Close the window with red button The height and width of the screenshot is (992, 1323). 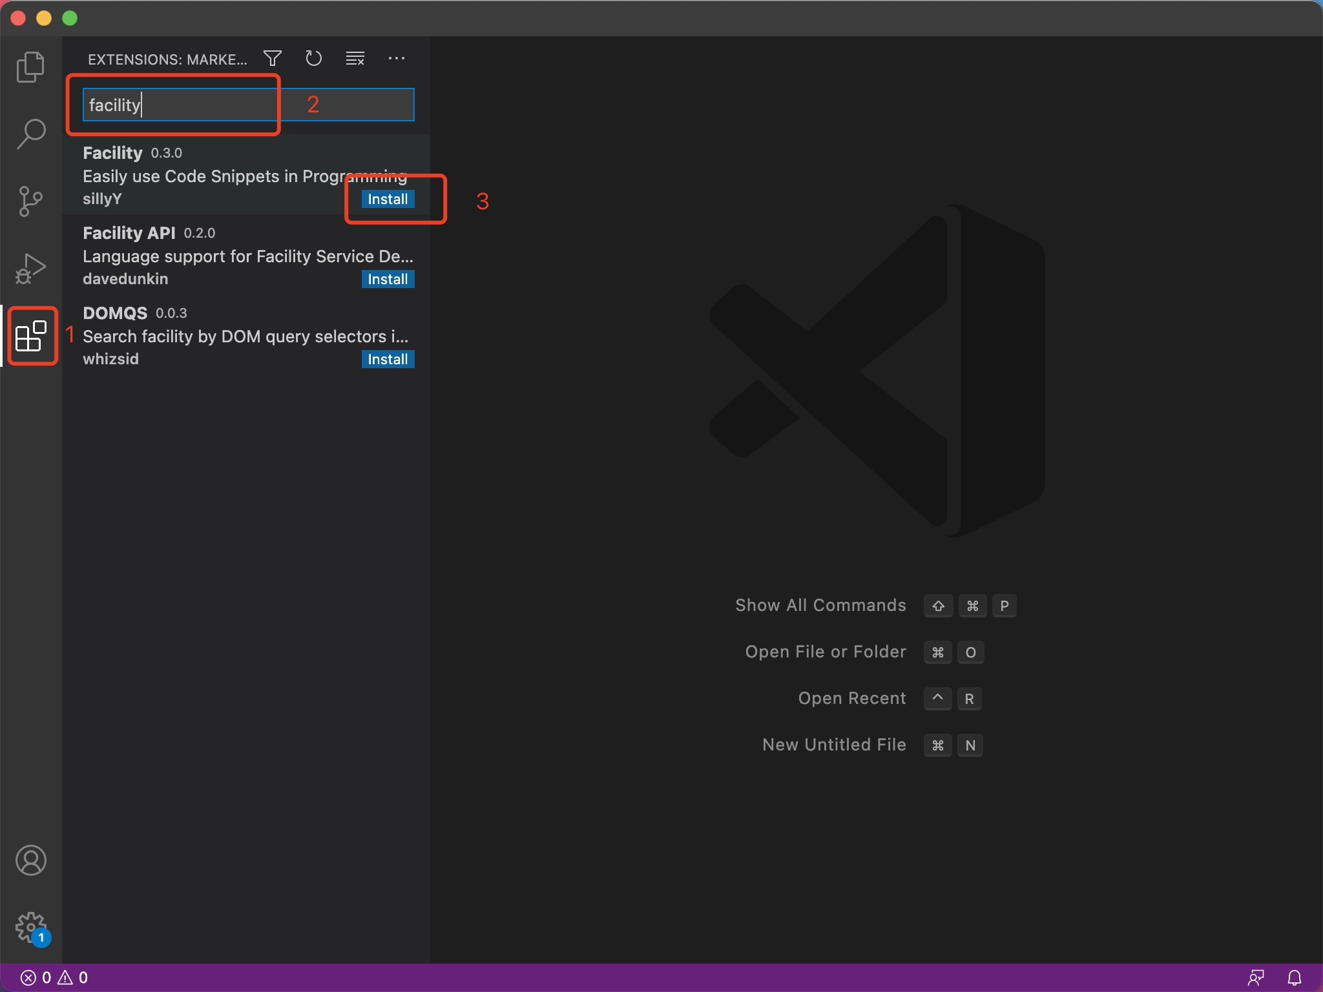(18, 18)
